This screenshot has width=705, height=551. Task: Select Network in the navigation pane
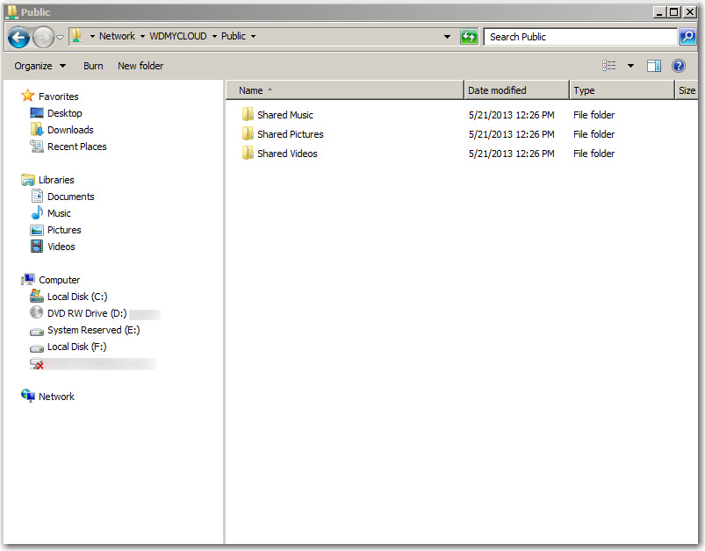47,396
